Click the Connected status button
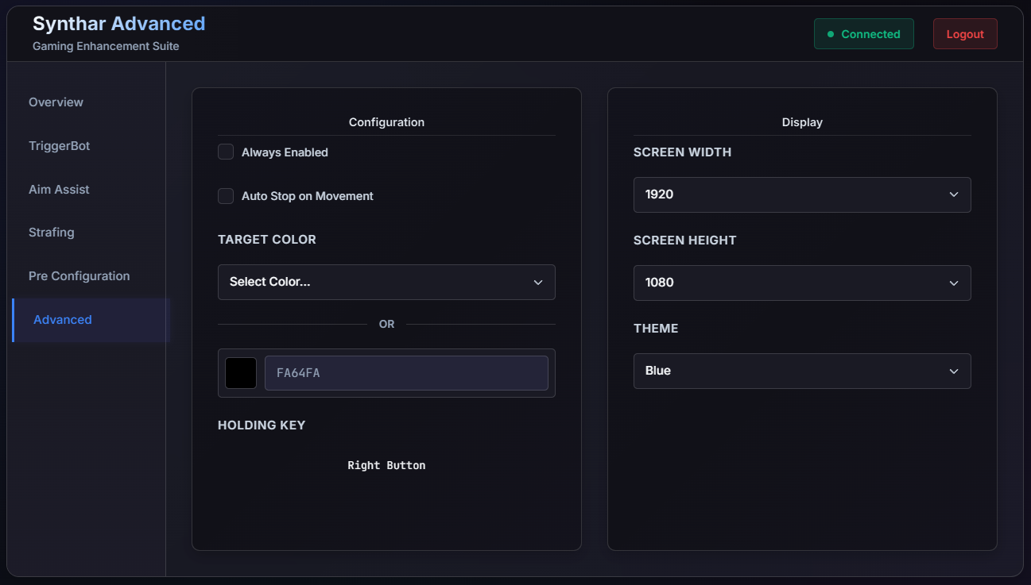 (863, 33)
